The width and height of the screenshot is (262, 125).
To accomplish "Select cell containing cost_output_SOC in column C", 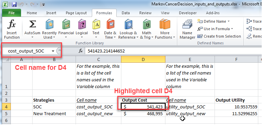I will (x=98, y=107).
